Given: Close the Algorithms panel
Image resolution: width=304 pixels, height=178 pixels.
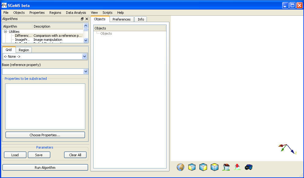Looking at the screenshot, I should (x=87, y=19).
